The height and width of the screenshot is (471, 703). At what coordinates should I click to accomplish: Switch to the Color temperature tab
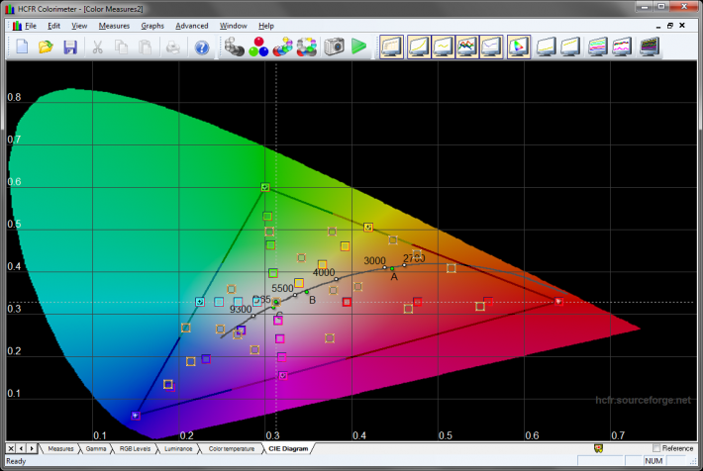point(232,448)
